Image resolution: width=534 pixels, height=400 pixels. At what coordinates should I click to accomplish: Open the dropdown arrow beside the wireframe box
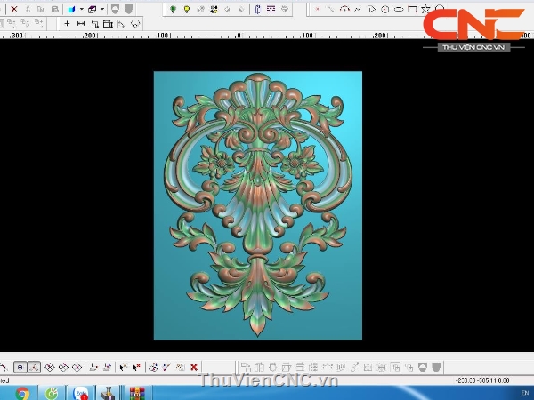click(101, 9)
